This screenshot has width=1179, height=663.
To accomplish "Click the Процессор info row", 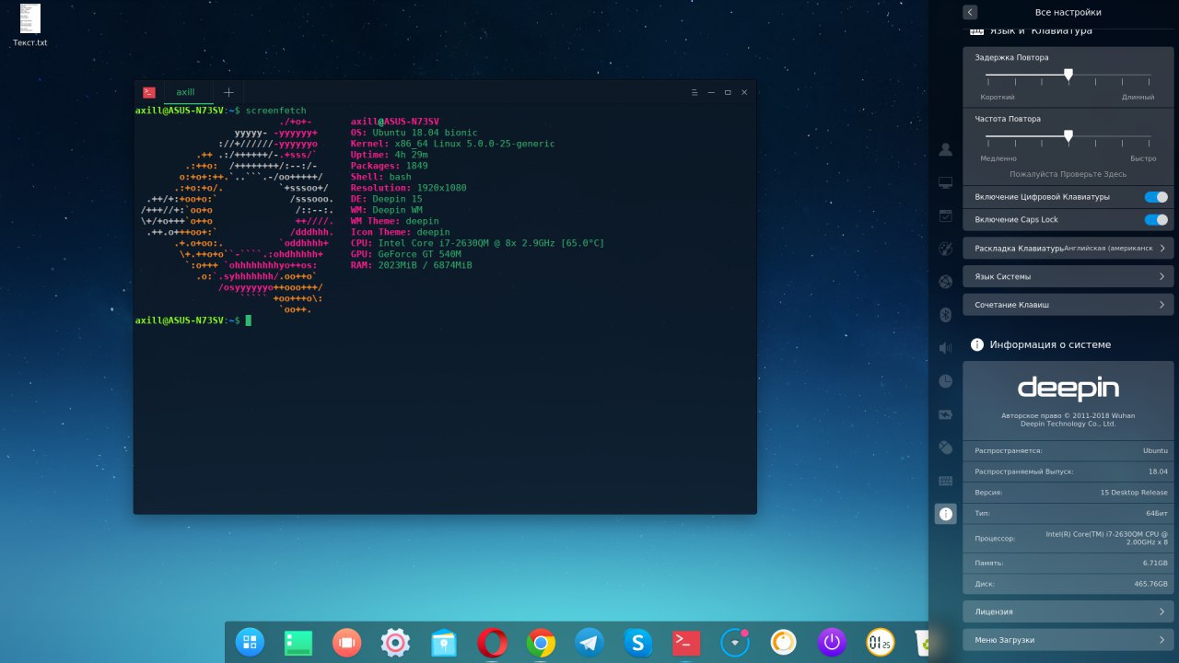I will pyautogui.click(x=1068, y=538).
